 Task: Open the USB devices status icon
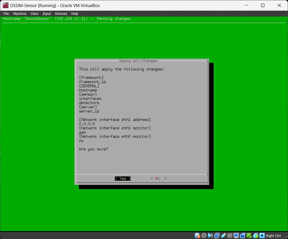click(x=223, y=236)
